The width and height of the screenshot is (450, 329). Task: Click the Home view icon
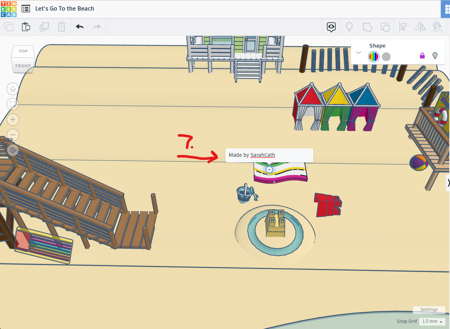click(x=12, y=89)
